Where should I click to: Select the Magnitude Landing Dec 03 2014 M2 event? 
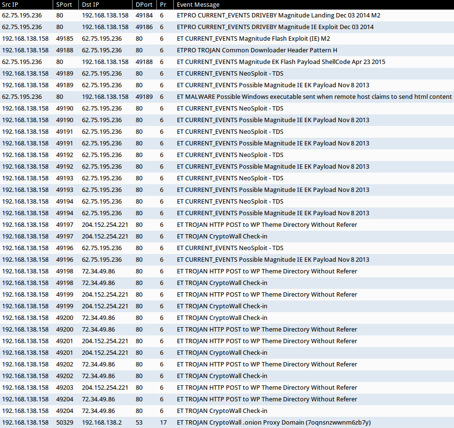[x=227, y=16]
